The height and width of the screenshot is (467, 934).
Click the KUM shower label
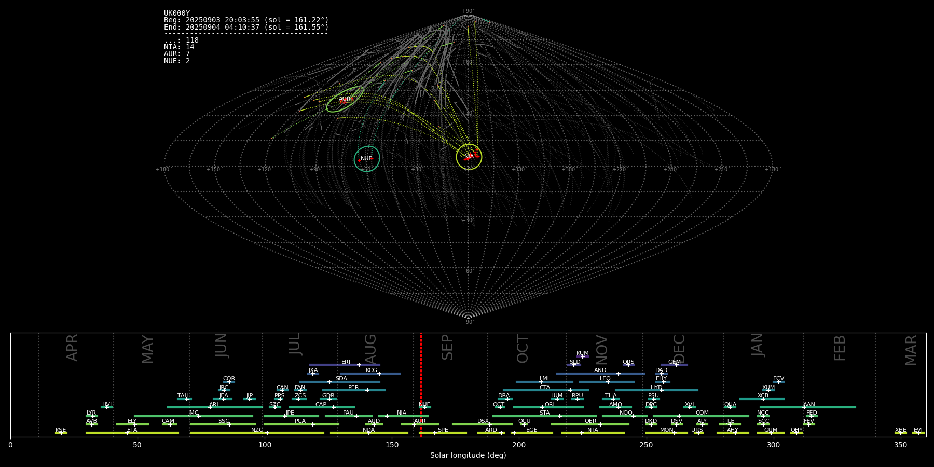583,353
